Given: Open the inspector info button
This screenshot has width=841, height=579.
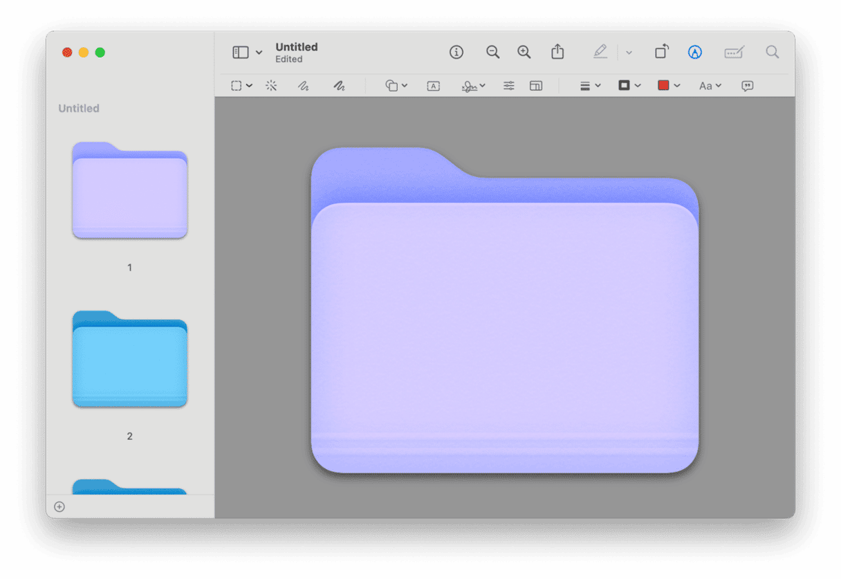Looking at the screenshot, I should click(x=456, y=52).
